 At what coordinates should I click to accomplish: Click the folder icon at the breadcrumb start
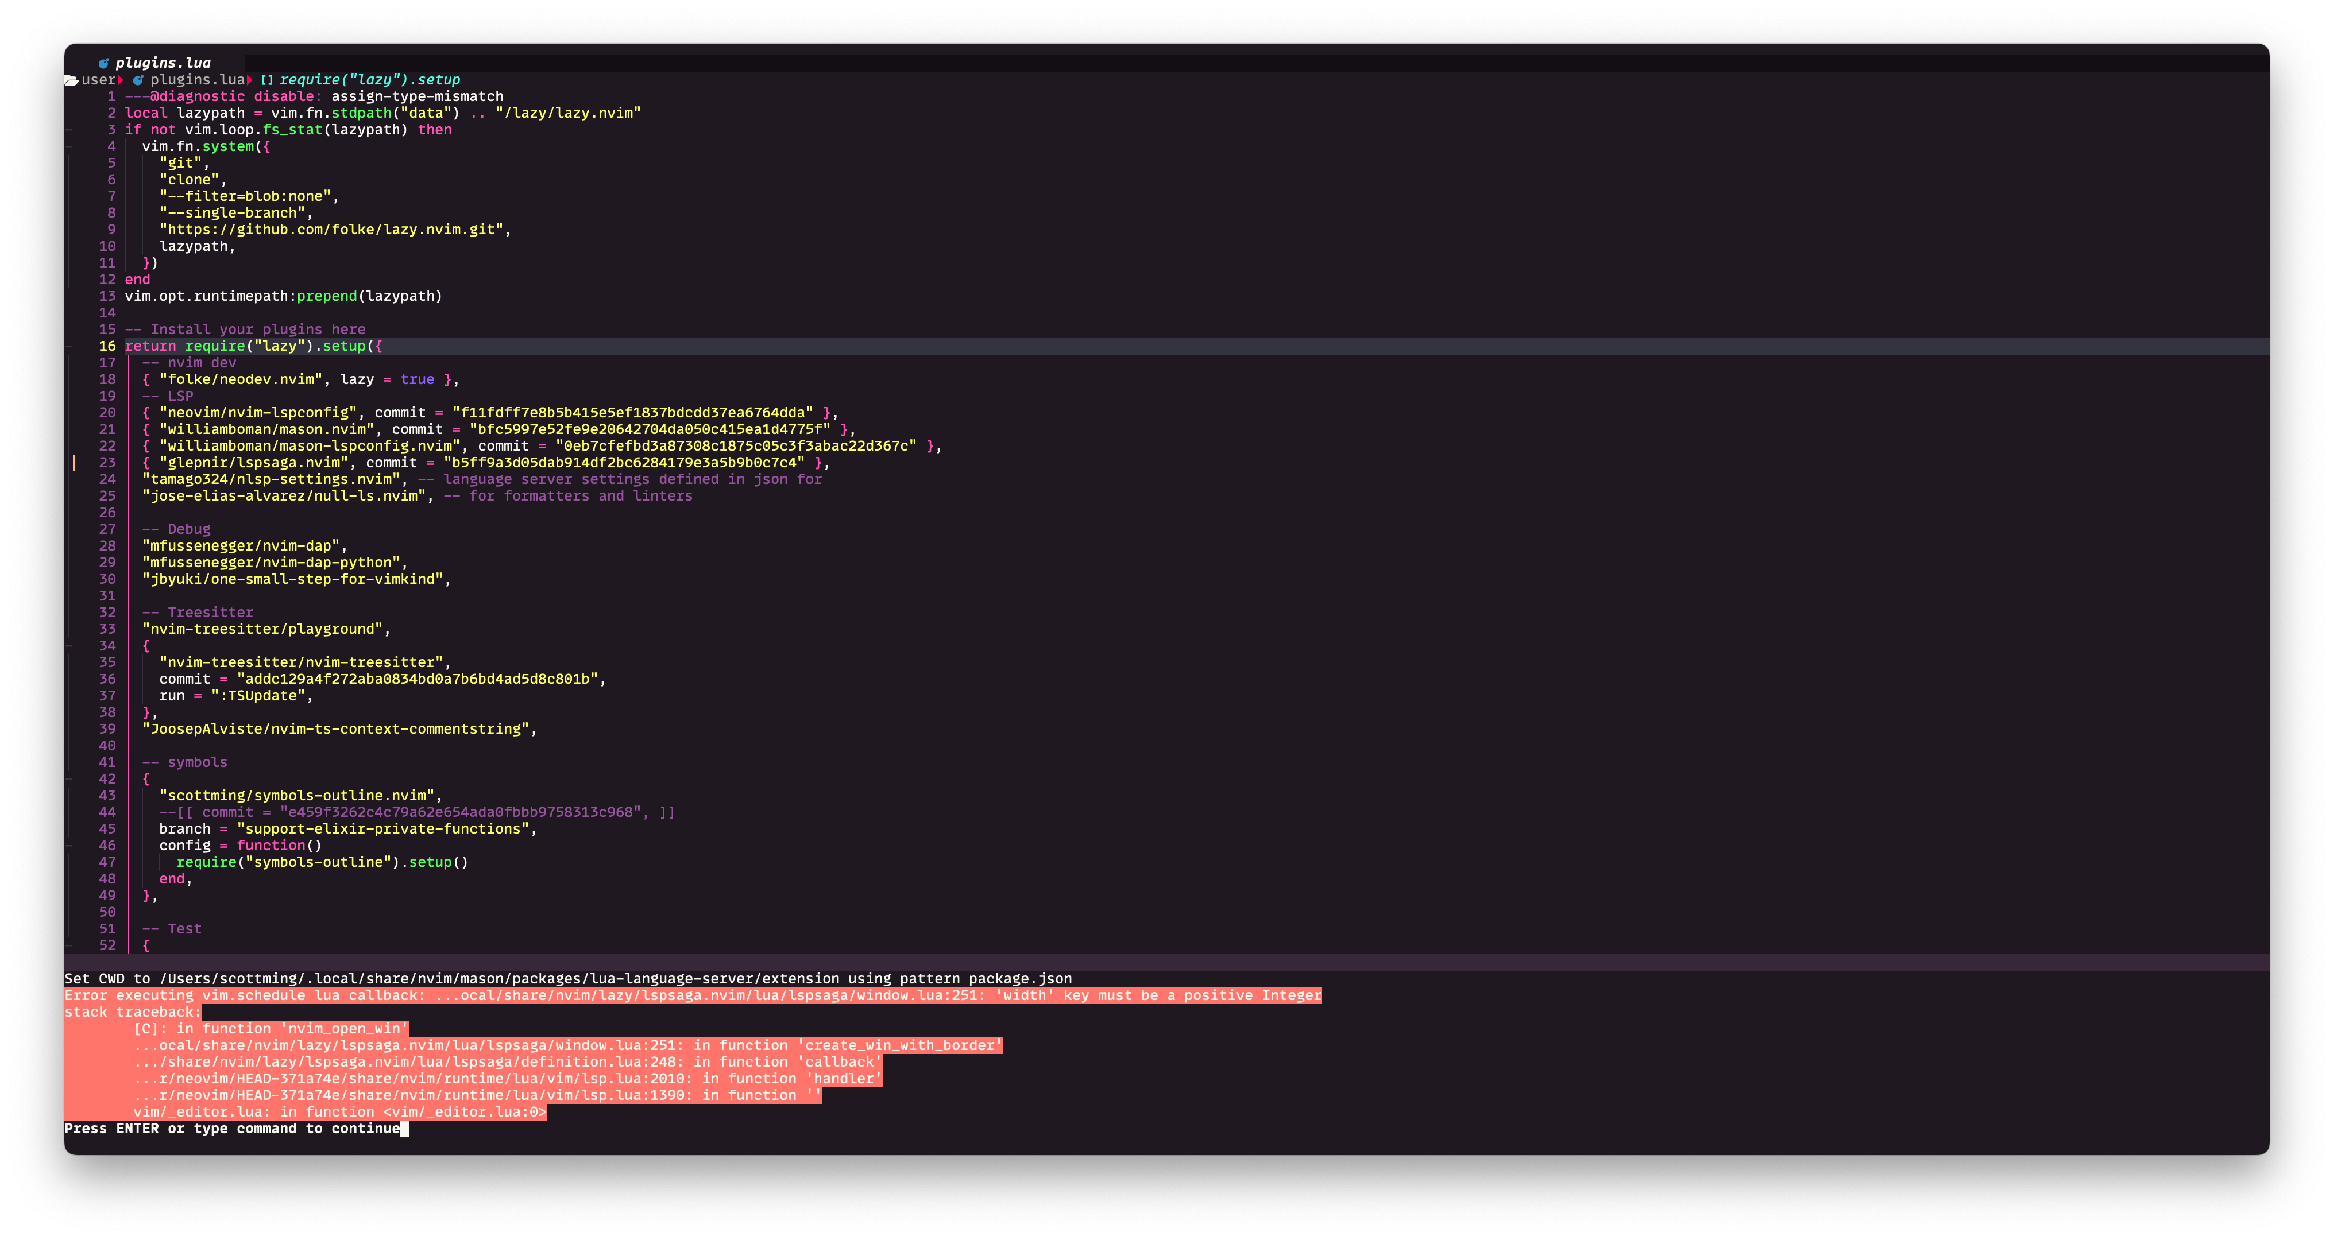click(72, 79)
